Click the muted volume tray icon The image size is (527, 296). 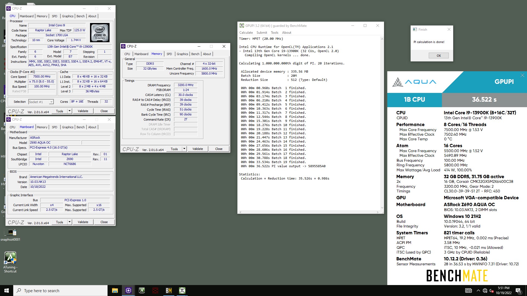click(x=491, y=291)
